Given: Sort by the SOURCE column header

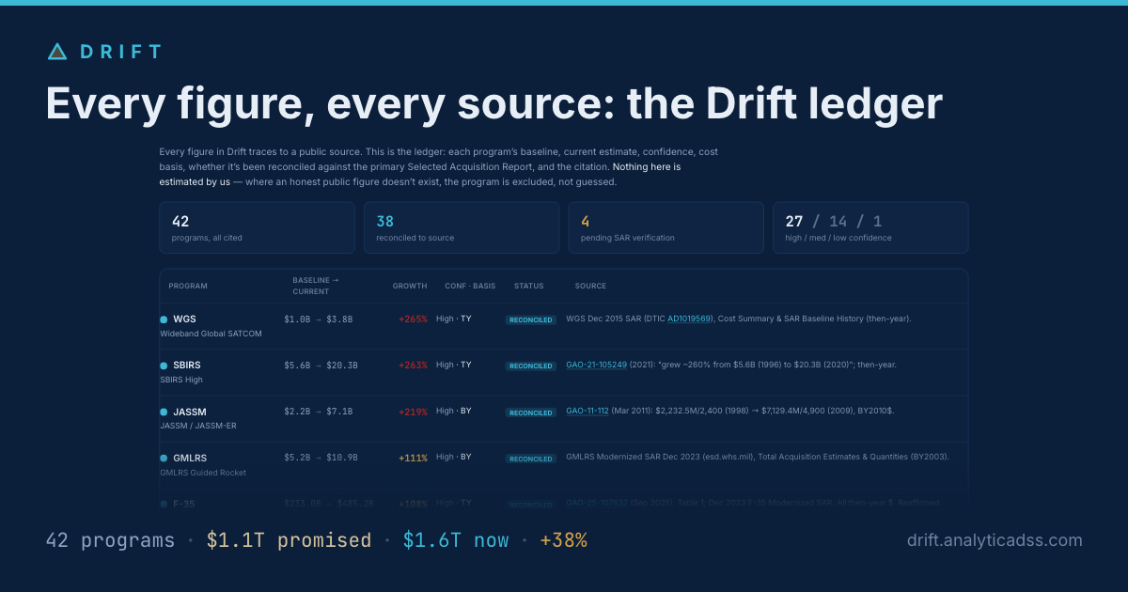Looking at the screenshot, I should (590, 286).
